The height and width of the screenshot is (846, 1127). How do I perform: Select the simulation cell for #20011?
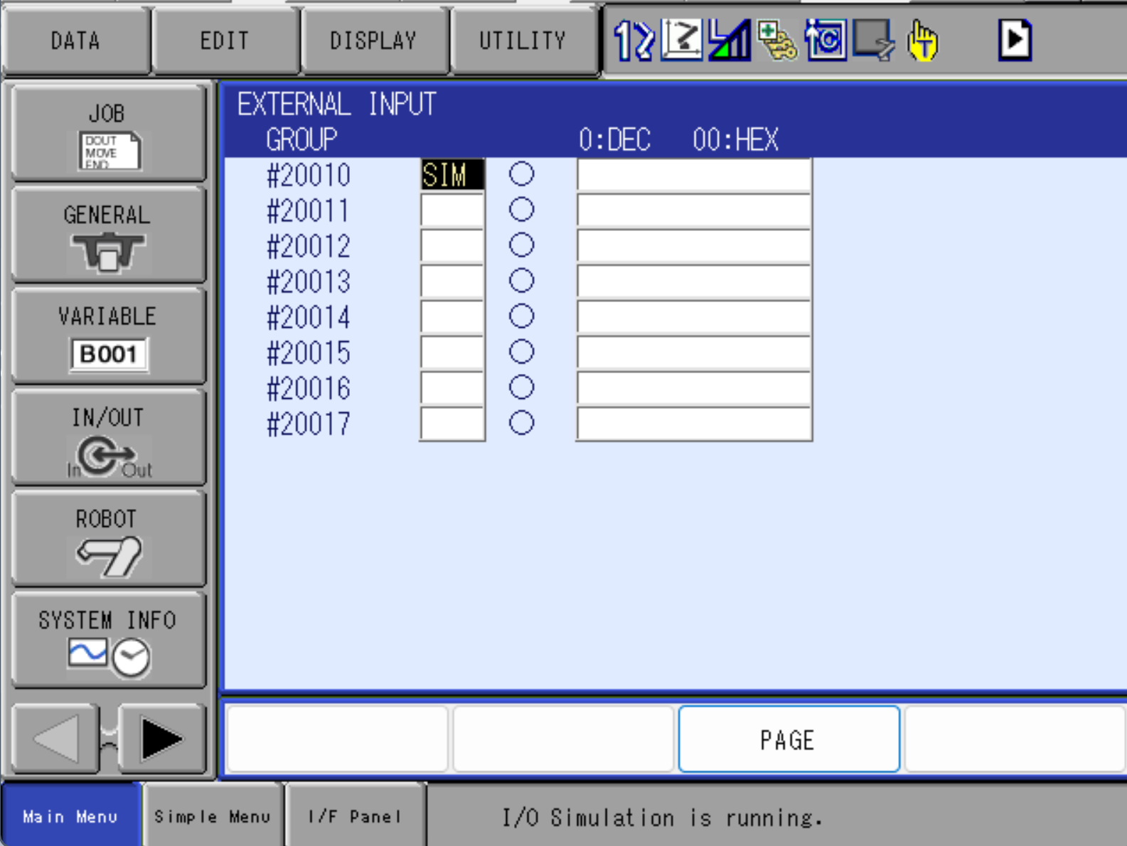click(452, 210)
